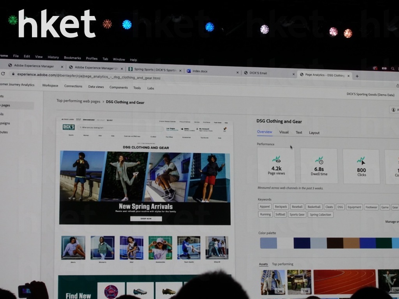399x299 pixels.
Task: Reload the page with the refresh icon
Action: coord(3,74)
